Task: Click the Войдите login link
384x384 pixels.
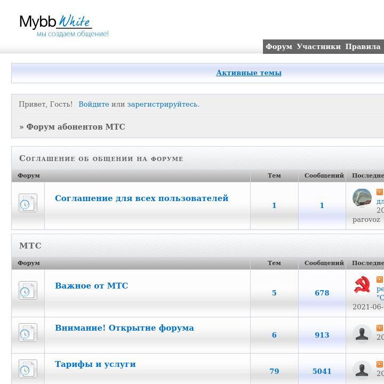Action: (x=94, y=105)
